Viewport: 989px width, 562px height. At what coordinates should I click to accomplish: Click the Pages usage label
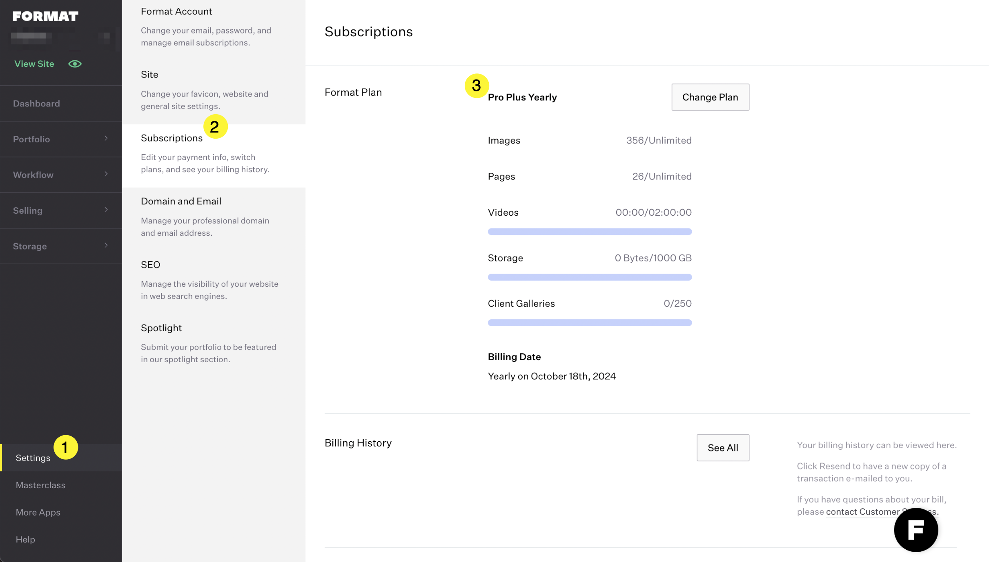[501, 177]
